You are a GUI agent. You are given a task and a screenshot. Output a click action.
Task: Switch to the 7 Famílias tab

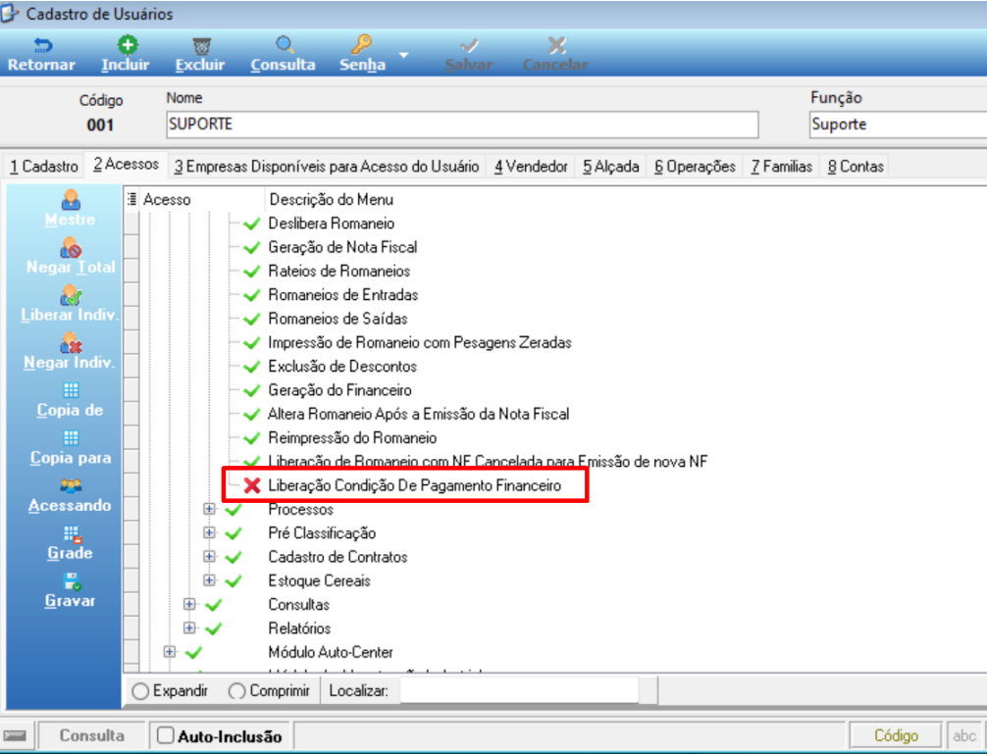point(781,167)
